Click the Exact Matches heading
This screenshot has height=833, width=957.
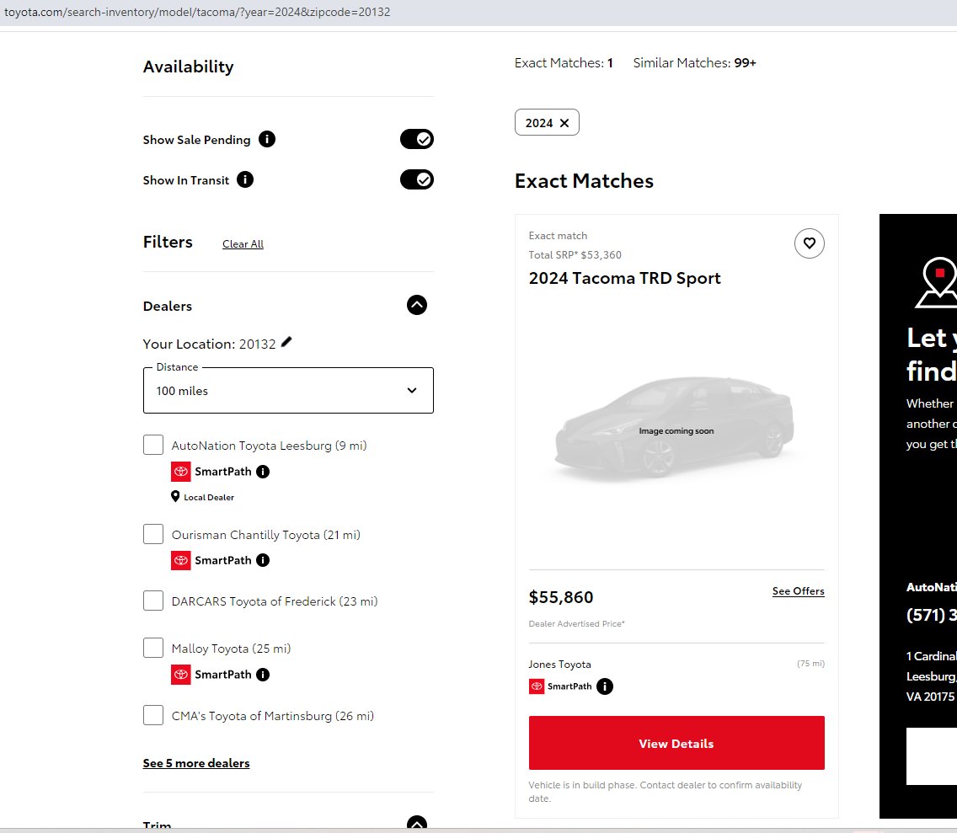[x=584, y=180]
